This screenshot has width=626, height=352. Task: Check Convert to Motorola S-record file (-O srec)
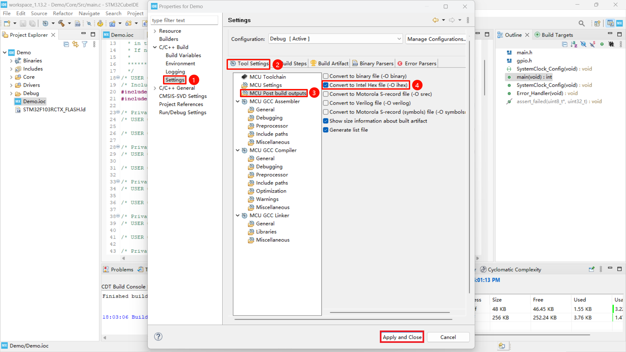coord(326,94)
